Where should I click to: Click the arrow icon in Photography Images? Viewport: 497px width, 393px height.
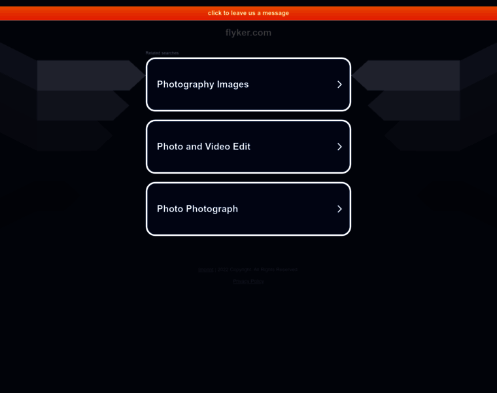click(339, 84)
